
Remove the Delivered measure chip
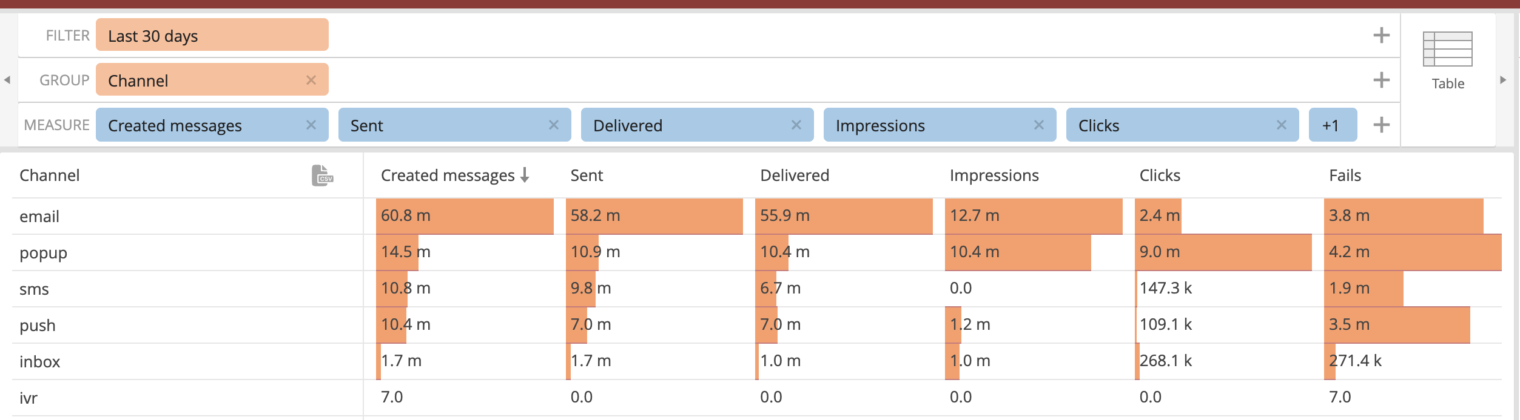pyautogui.click(x=796, y=125)
